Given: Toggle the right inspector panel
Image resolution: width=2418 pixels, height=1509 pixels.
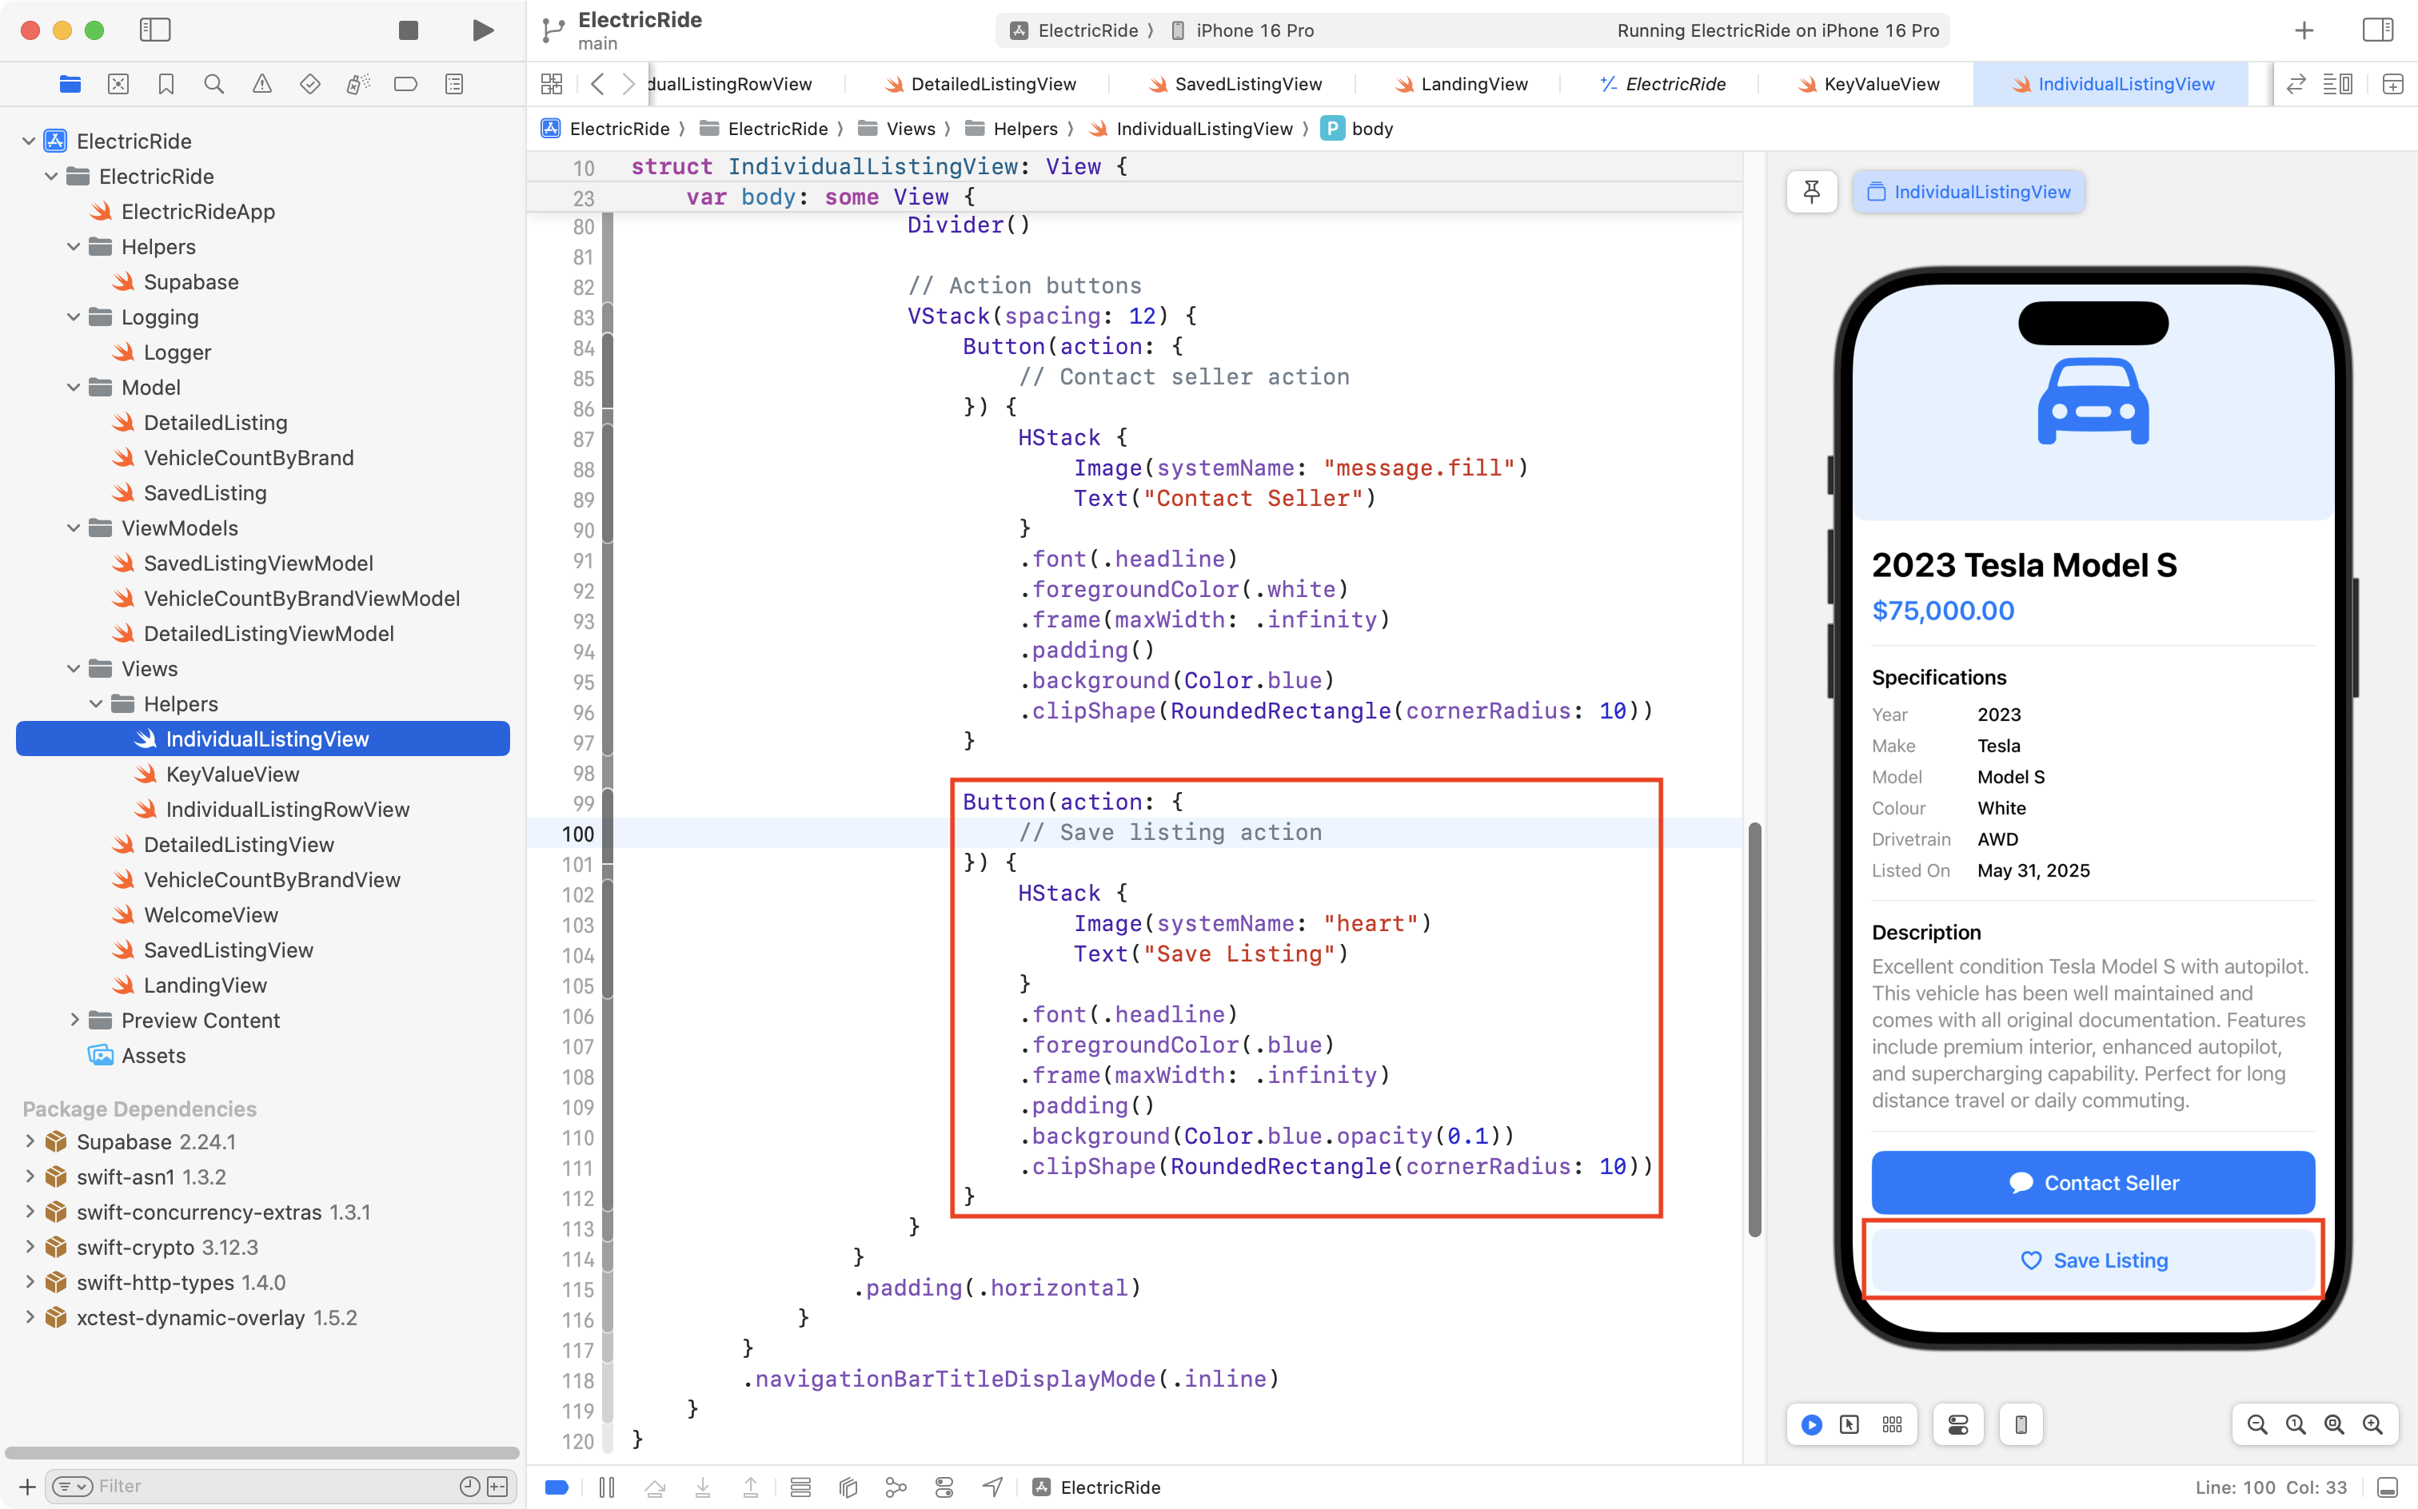Looking at the screenshot, I should coord(2378,30).
